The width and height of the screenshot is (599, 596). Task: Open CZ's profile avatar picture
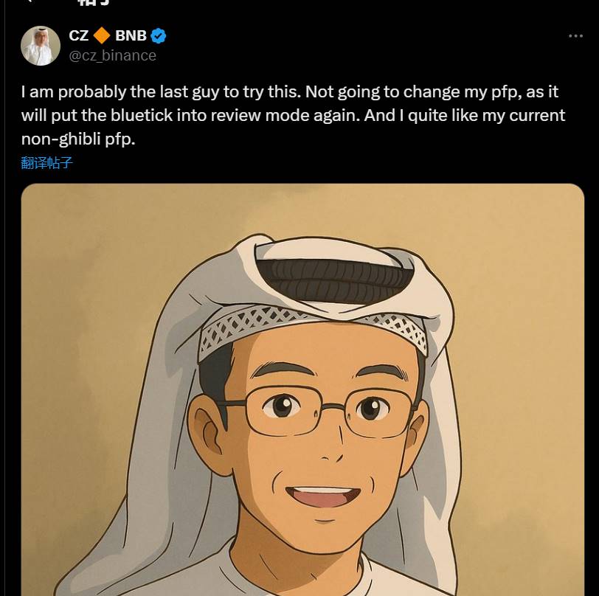pyautogui.click(x=41, y=46)
